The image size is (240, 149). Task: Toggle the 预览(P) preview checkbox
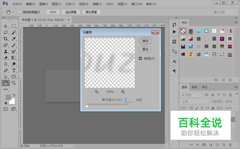click(140, 58)
